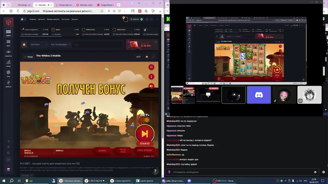Open the slot game hamburger menu
The width and height of the screenshot is (328, 184).
click(151, 67)
